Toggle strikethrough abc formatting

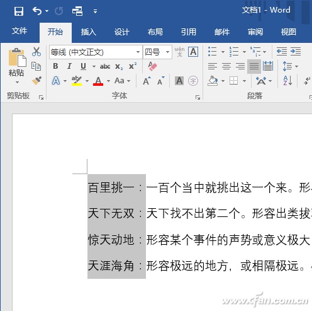[x=105, y=66]
